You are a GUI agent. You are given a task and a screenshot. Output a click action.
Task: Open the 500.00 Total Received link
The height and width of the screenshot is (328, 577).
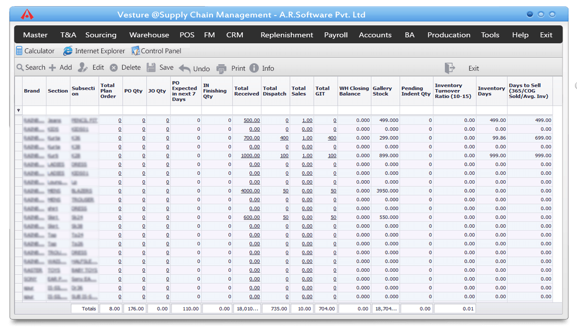(252, 120)
